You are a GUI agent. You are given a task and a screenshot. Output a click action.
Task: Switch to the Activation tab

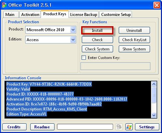coord(30,15)
